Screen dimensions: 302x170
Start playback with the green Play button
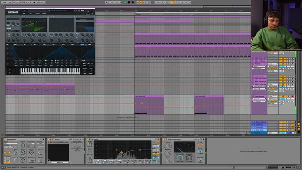click(125, 2)
